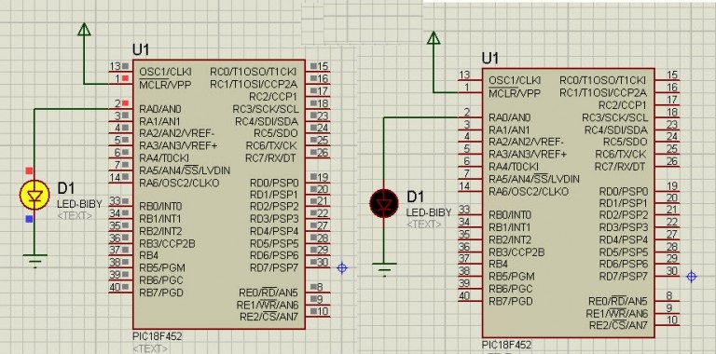Click the gray state indicator on RD7/PSP7 pin 30
Screen dimensions: 716x354
313,262
